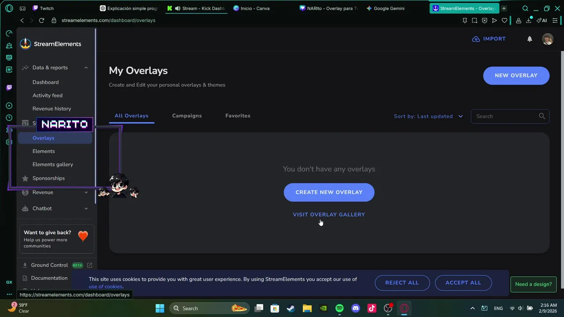Image resolution: width=564 pixels, height=317 pixels.
Task: Open the use of cookies link
Action: [106, 287]
